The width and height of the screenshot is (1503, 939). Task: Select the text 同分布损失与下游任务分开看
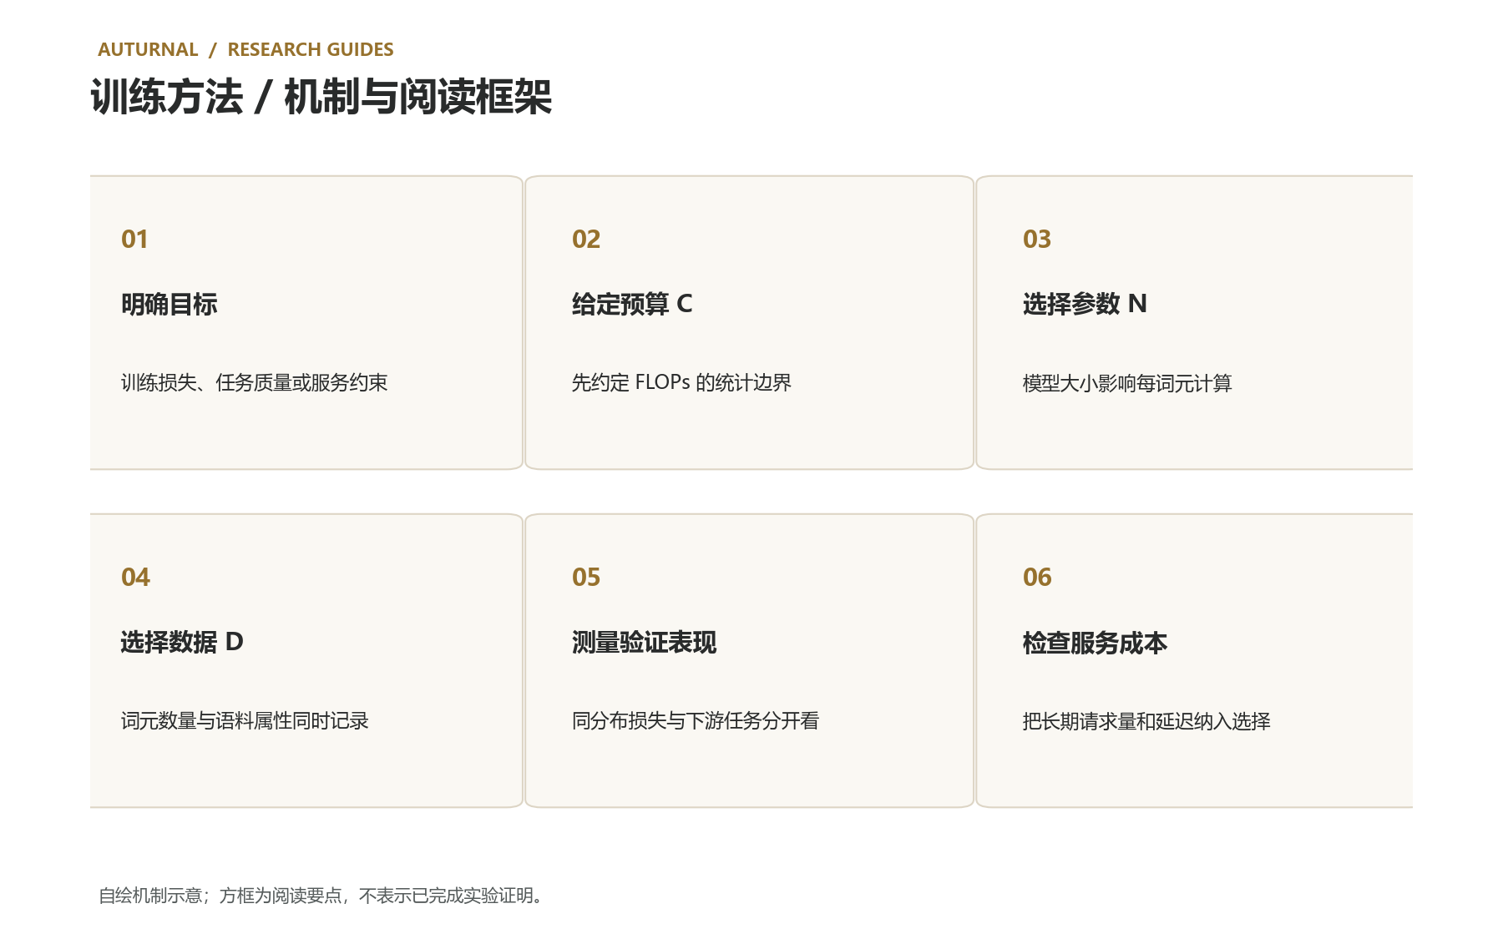(x=696, y=720)
